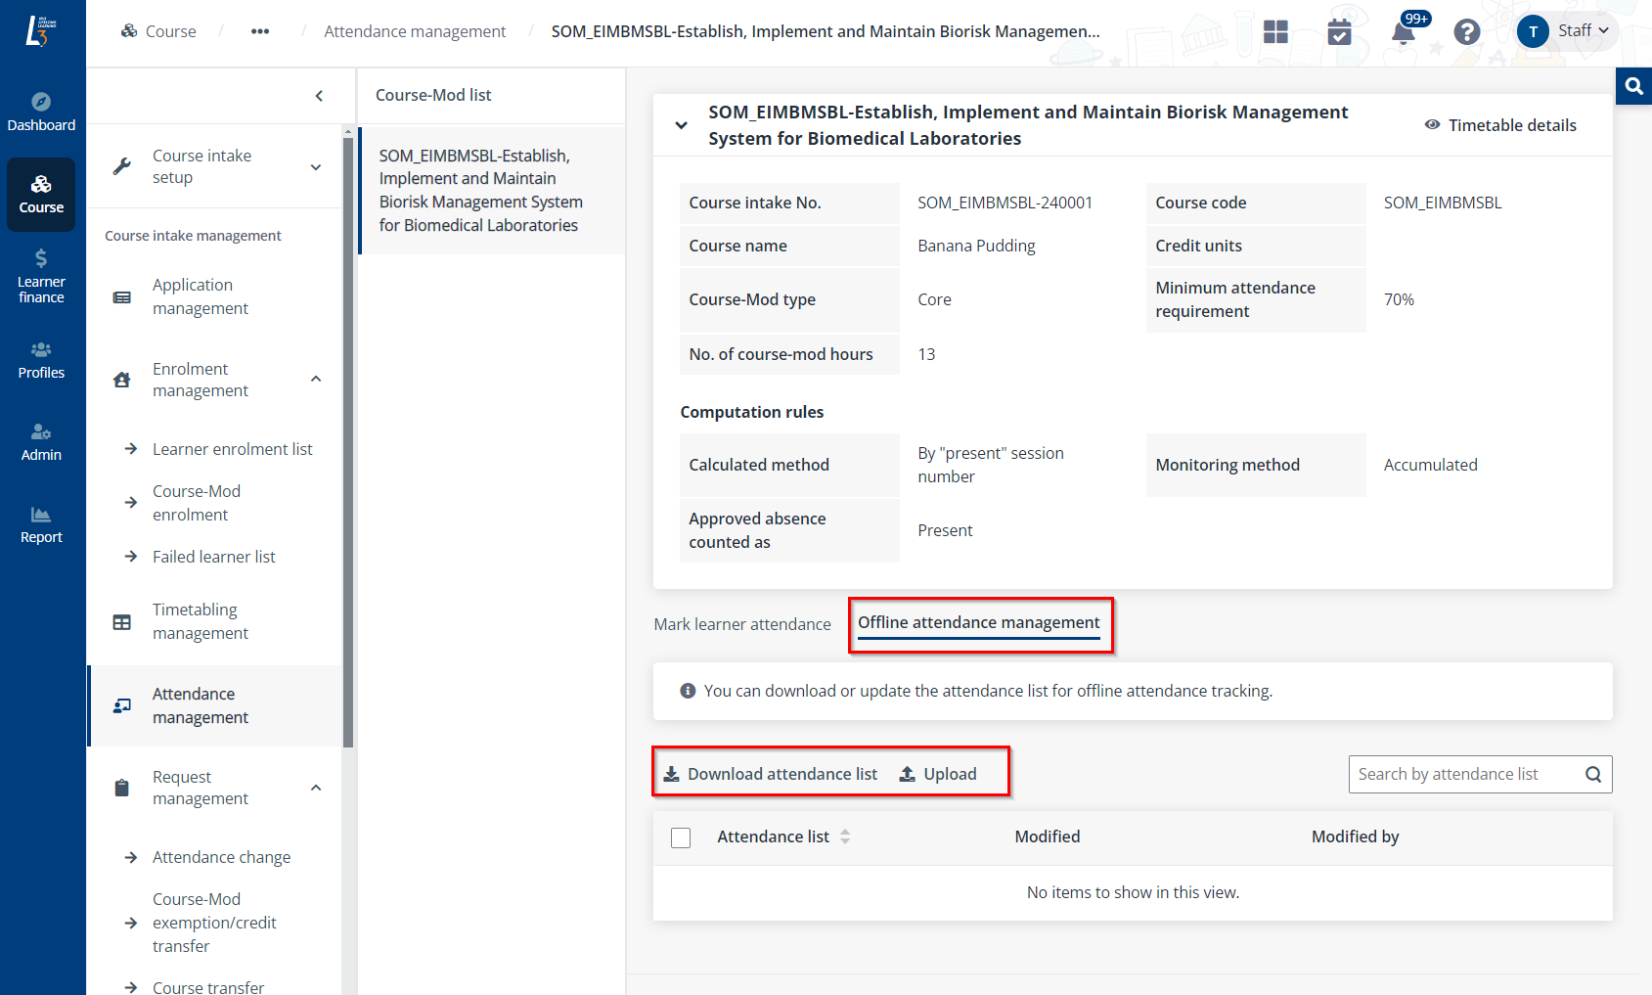Click the help question mark icon
This screenshot has width=1652, height=995.
point(1467,31)
